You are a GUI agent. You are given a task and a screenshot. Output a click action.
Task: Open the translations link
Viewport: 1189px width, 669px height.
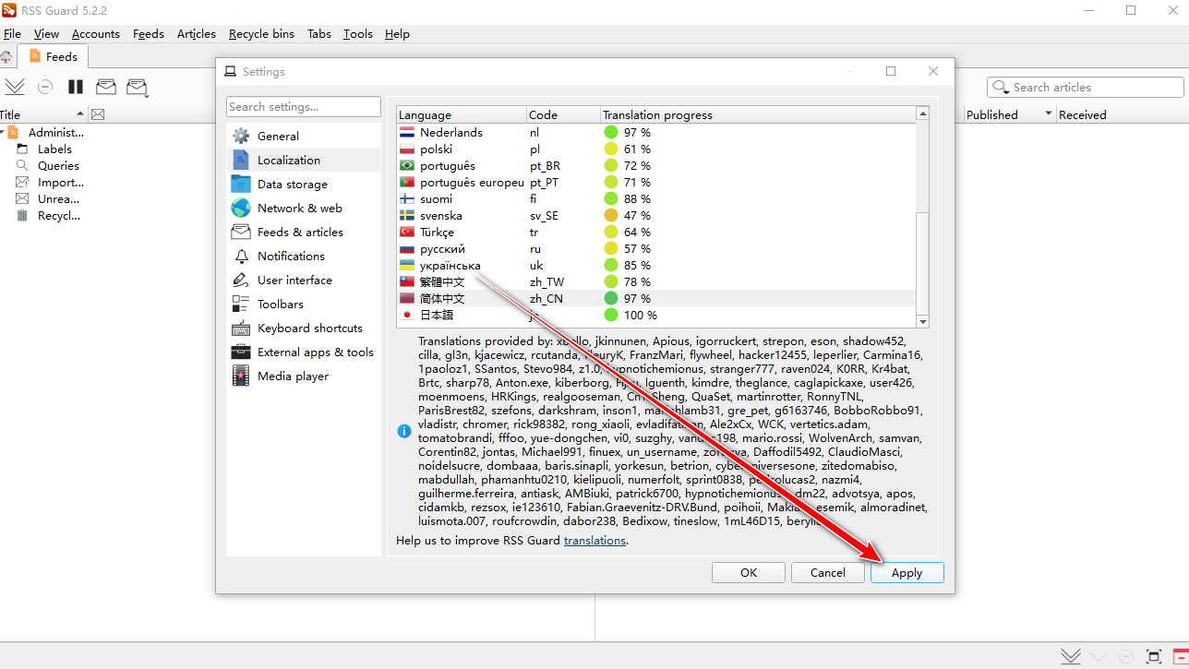click(594, 540)
